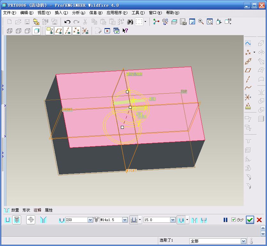
Task: Expand the datum point tool flyout
Action: click(x=255, y=52)
